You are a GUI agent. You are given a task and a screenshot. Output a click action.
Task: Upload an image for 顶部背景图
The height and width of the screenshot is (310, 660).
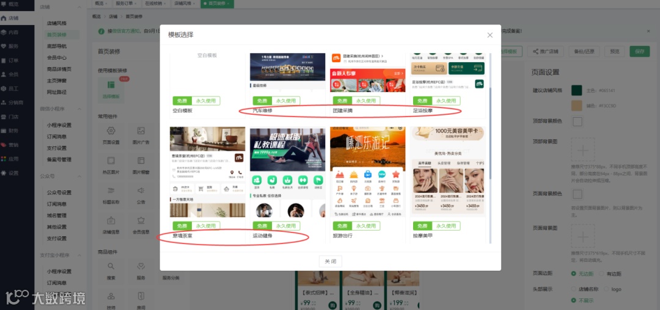coord(582,150)
